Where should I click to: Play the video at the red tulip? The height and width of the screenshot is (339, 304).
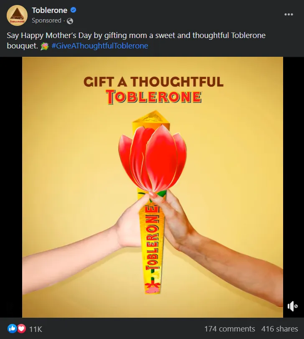(x=153, y=159)
